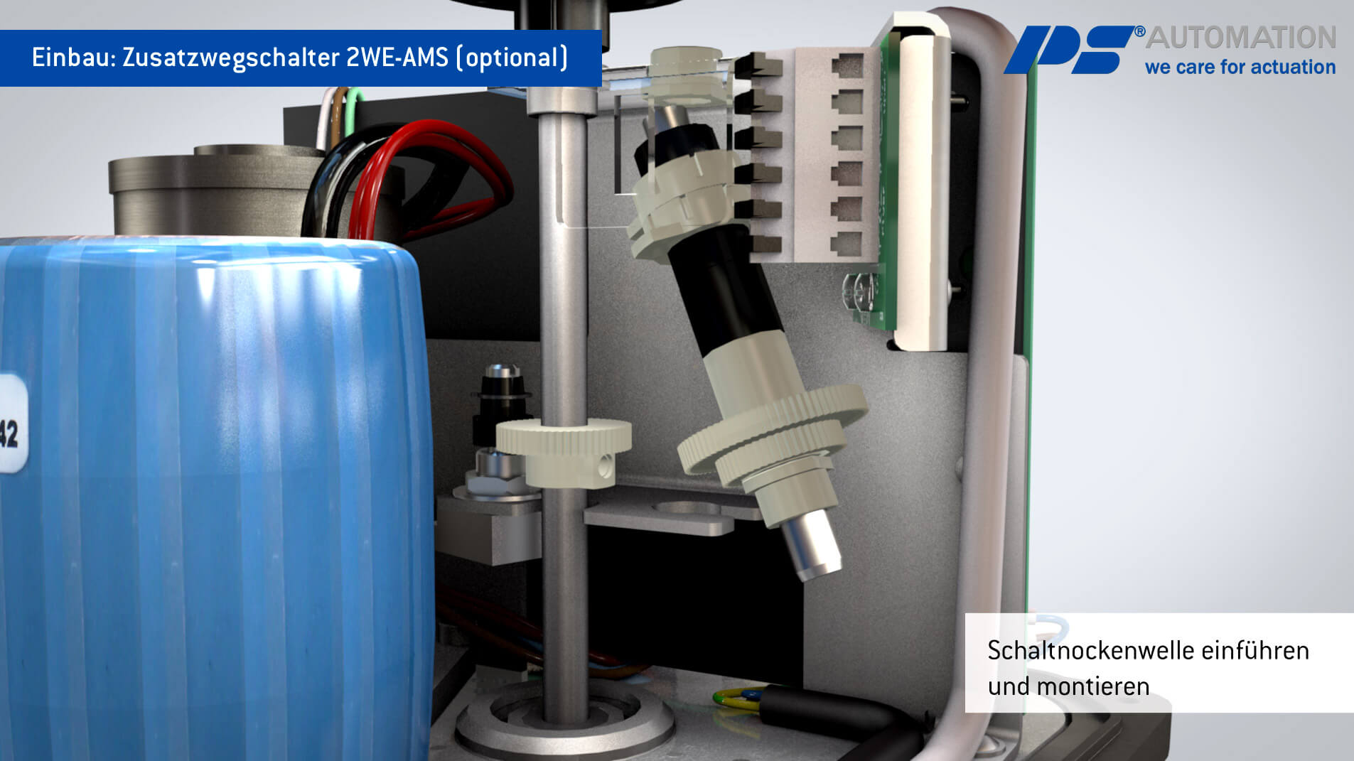
Task: Click the title banner 'Einbau: Zusatzwegschalter 2WE-AMS (optional)'
Action: tap(300, 58)
